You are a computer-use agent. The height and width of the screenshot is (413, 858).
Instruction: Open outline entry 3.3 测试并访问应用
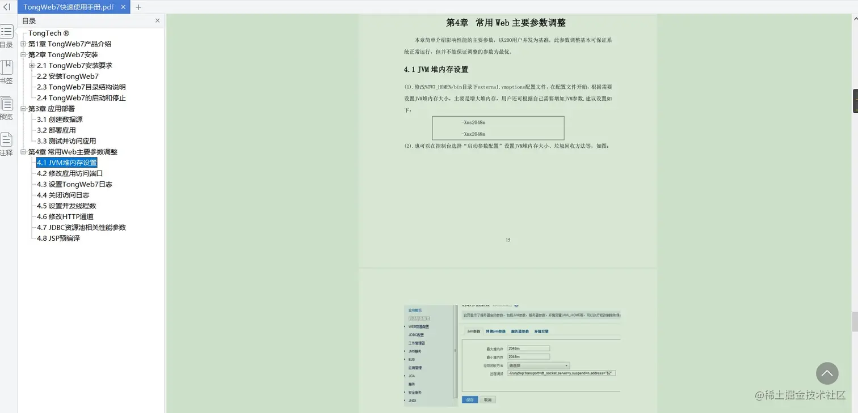(x=66, y=140)
